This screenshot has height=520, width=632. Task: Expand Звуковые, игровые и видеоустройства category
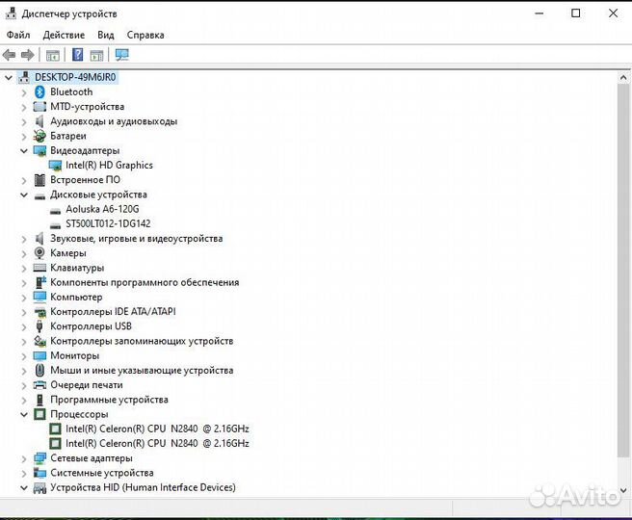[x=24, y=239]
